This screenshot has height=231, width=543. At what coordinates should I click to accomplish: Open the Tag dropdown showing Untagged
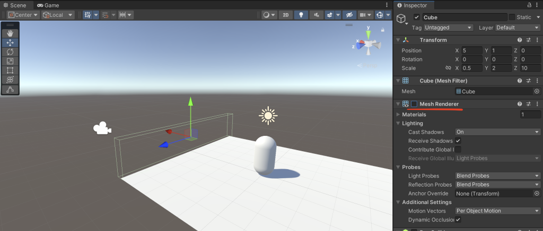click(448, 27)
